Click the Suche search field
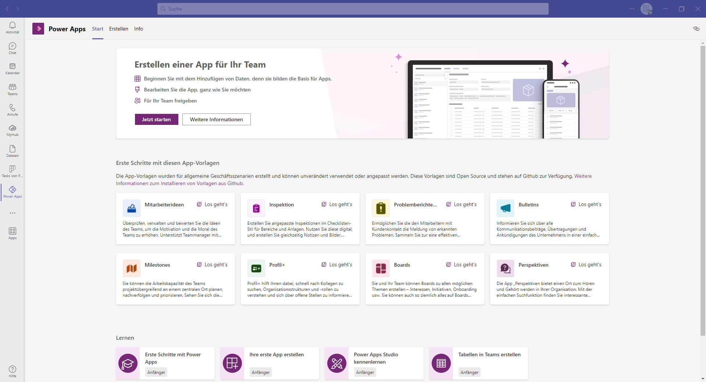706x382 pixels. click(x=353, y=9)
